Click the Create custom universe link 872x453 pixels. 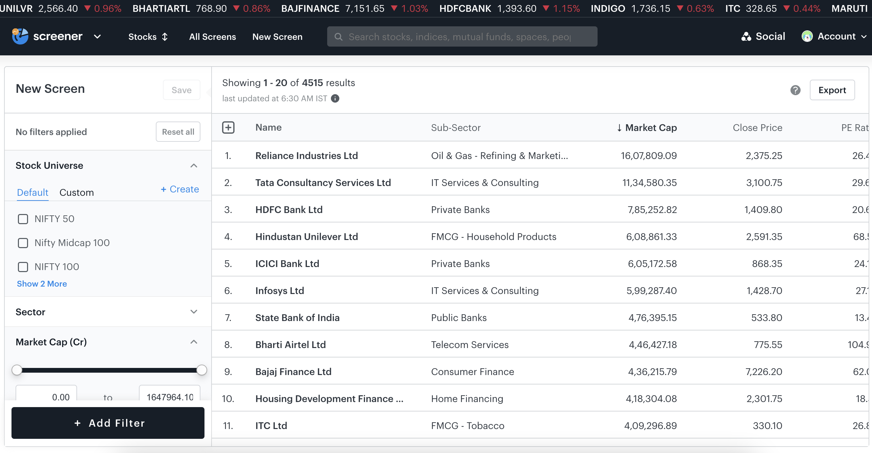[x=179, y=189]
